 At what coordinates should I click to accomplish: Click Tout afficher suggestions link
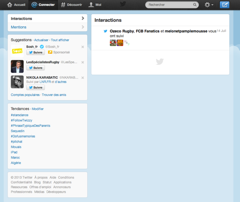(60, 40)
